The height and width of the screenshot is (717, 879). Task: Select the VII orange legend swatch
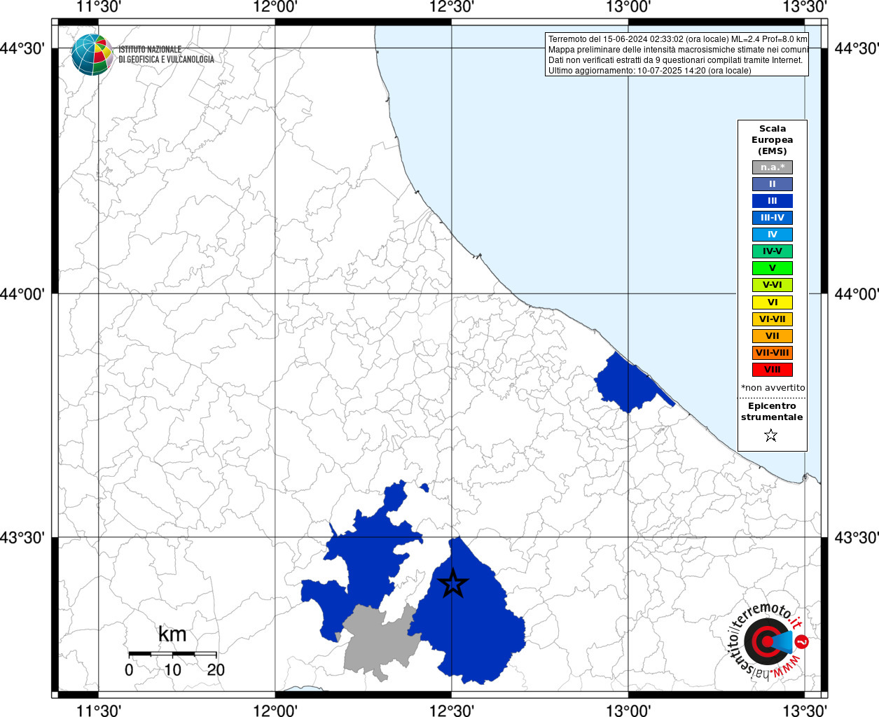point(773,336)
